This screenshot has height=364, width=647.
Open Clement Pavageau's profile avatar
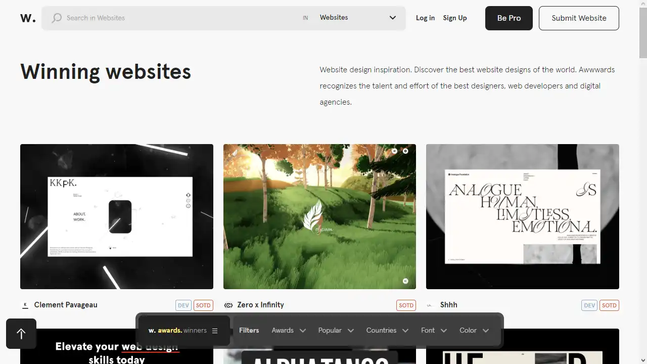pyautogui.click(x=25, y=305)
